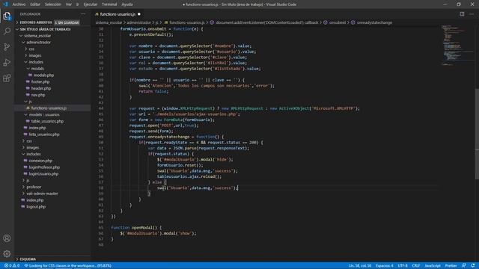
Task: Open nav.php in the explorer
Action: coord(38,95)
